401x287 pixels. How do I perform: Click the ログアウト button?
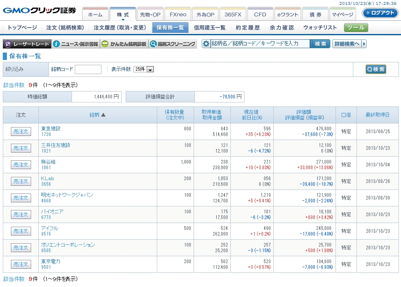pyautogui.click(x=380, y=13)
